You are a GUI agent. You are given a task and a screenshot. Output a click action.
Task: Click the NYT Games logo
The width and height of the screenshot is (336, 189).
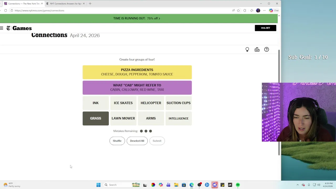pos(19,28)
